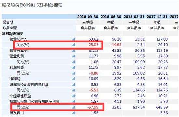The width and height of the screenshot is (179, 117).
Task: Click the value 648.89 in 同比 row
Action: (162, 107)
